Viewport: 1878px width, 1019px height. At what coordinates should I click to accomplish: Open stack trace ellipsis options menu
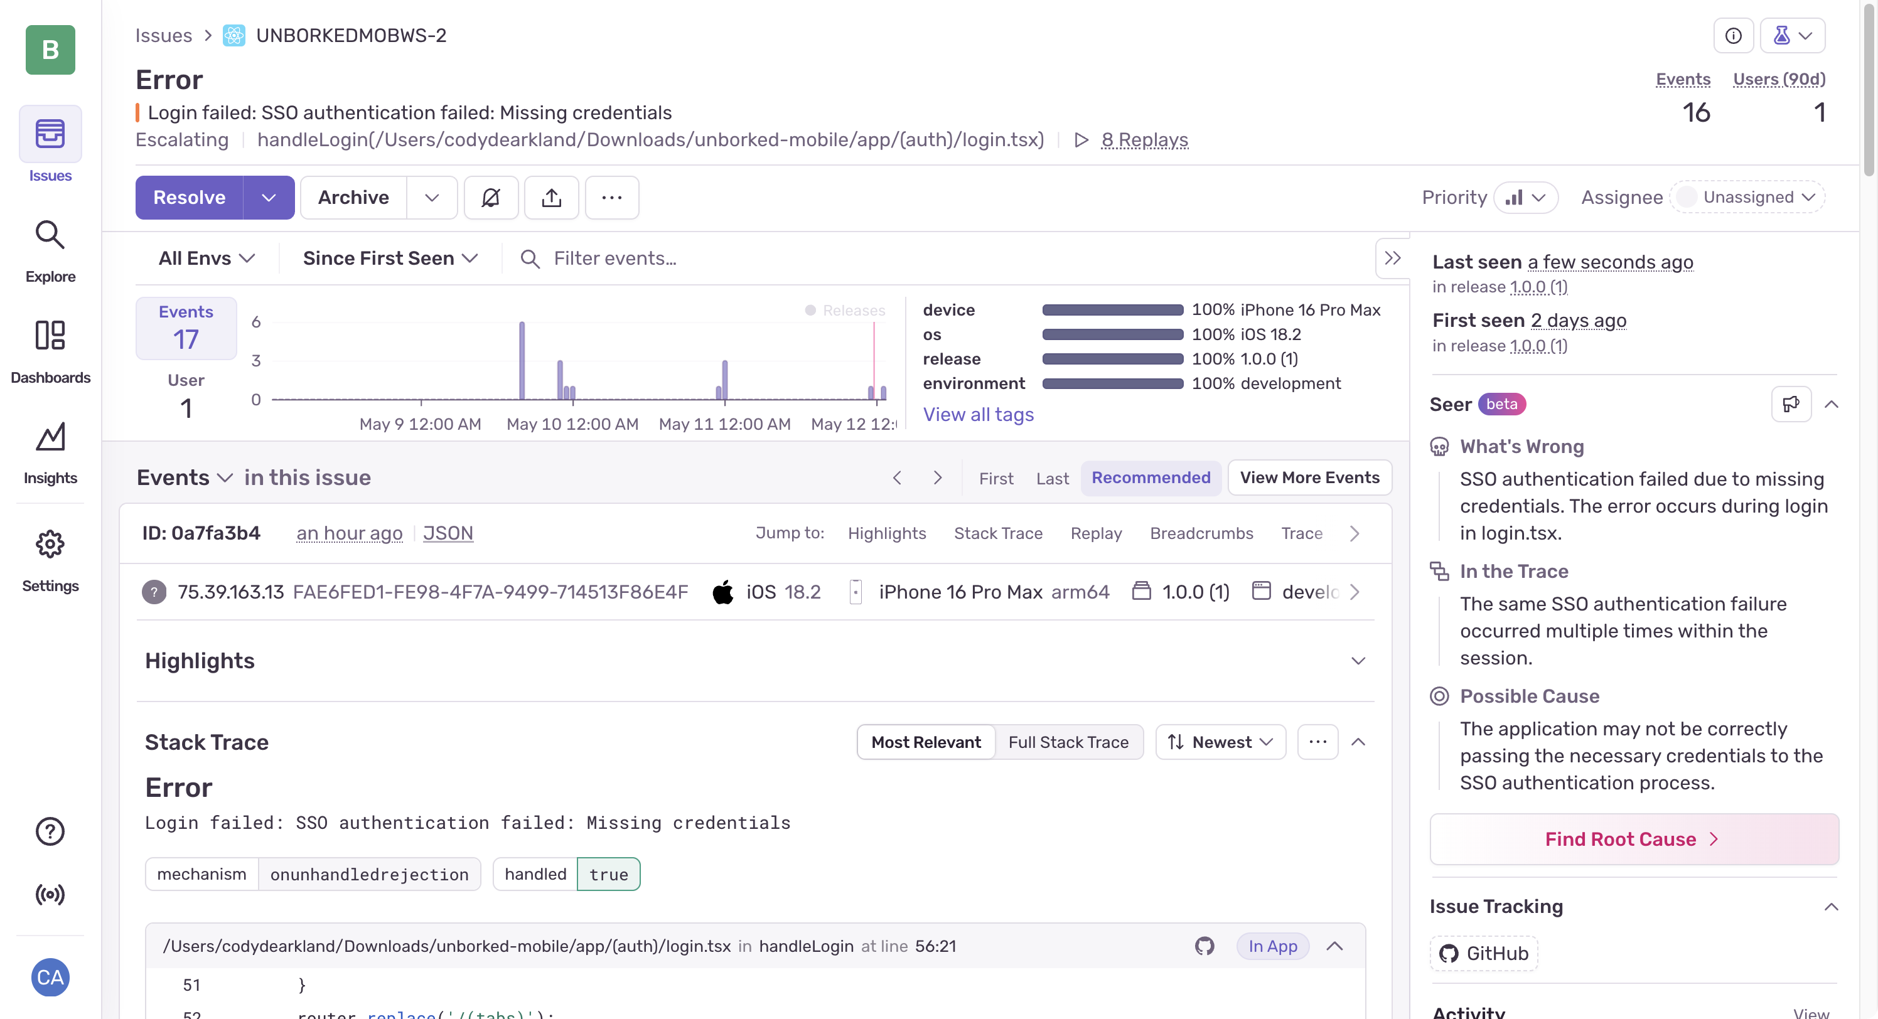coord(1317,742)
